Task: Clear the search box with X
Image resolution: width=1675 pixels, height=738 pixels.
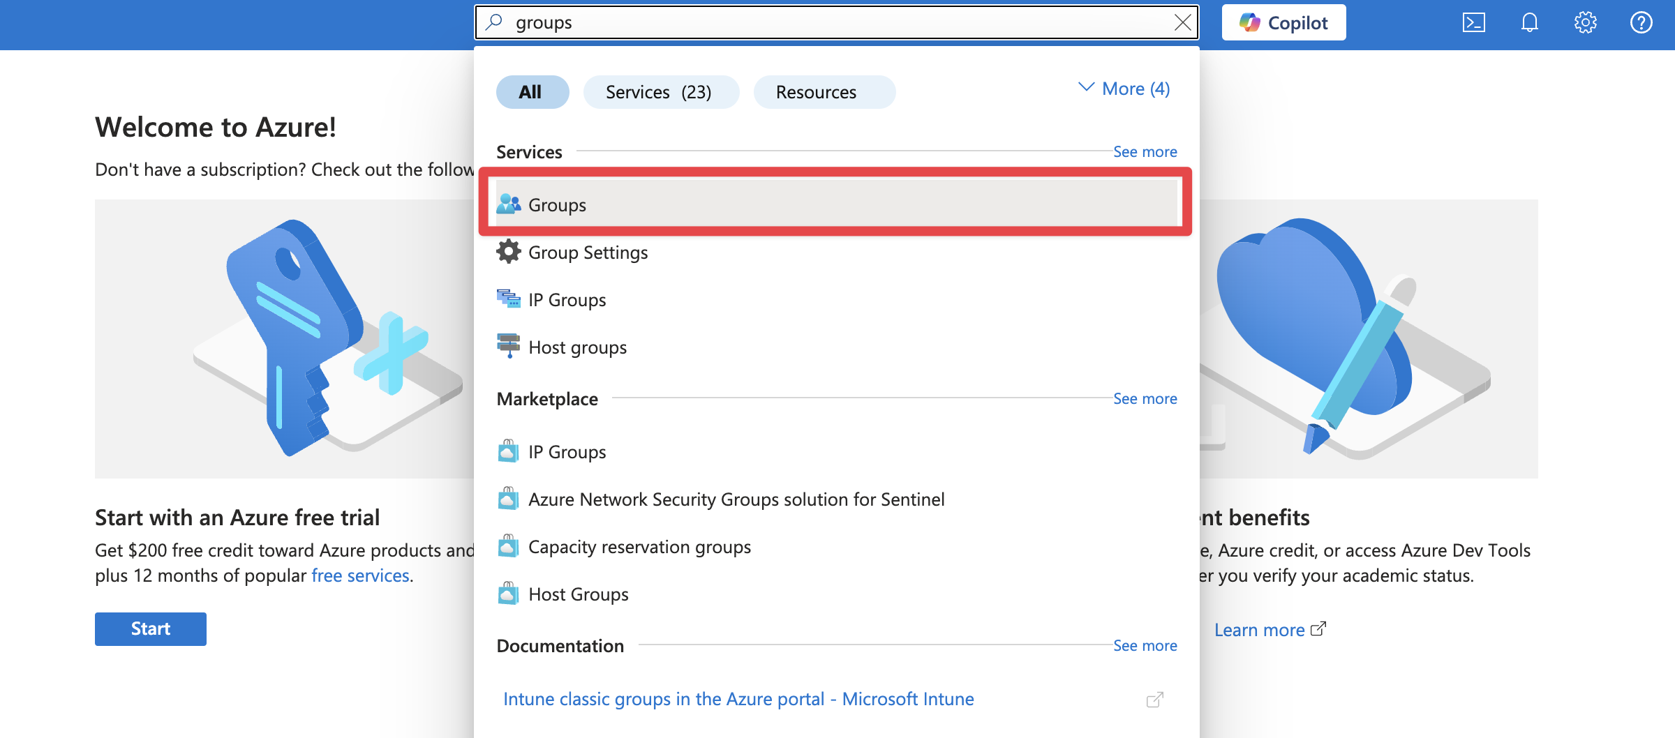Action: (x=1182, y=22)
